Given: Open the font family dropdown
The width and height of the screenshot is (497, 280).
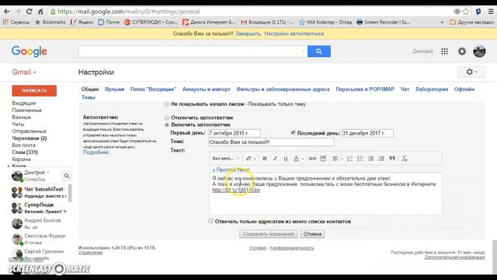Looking at the screenshot, I should tap(226, 159).
